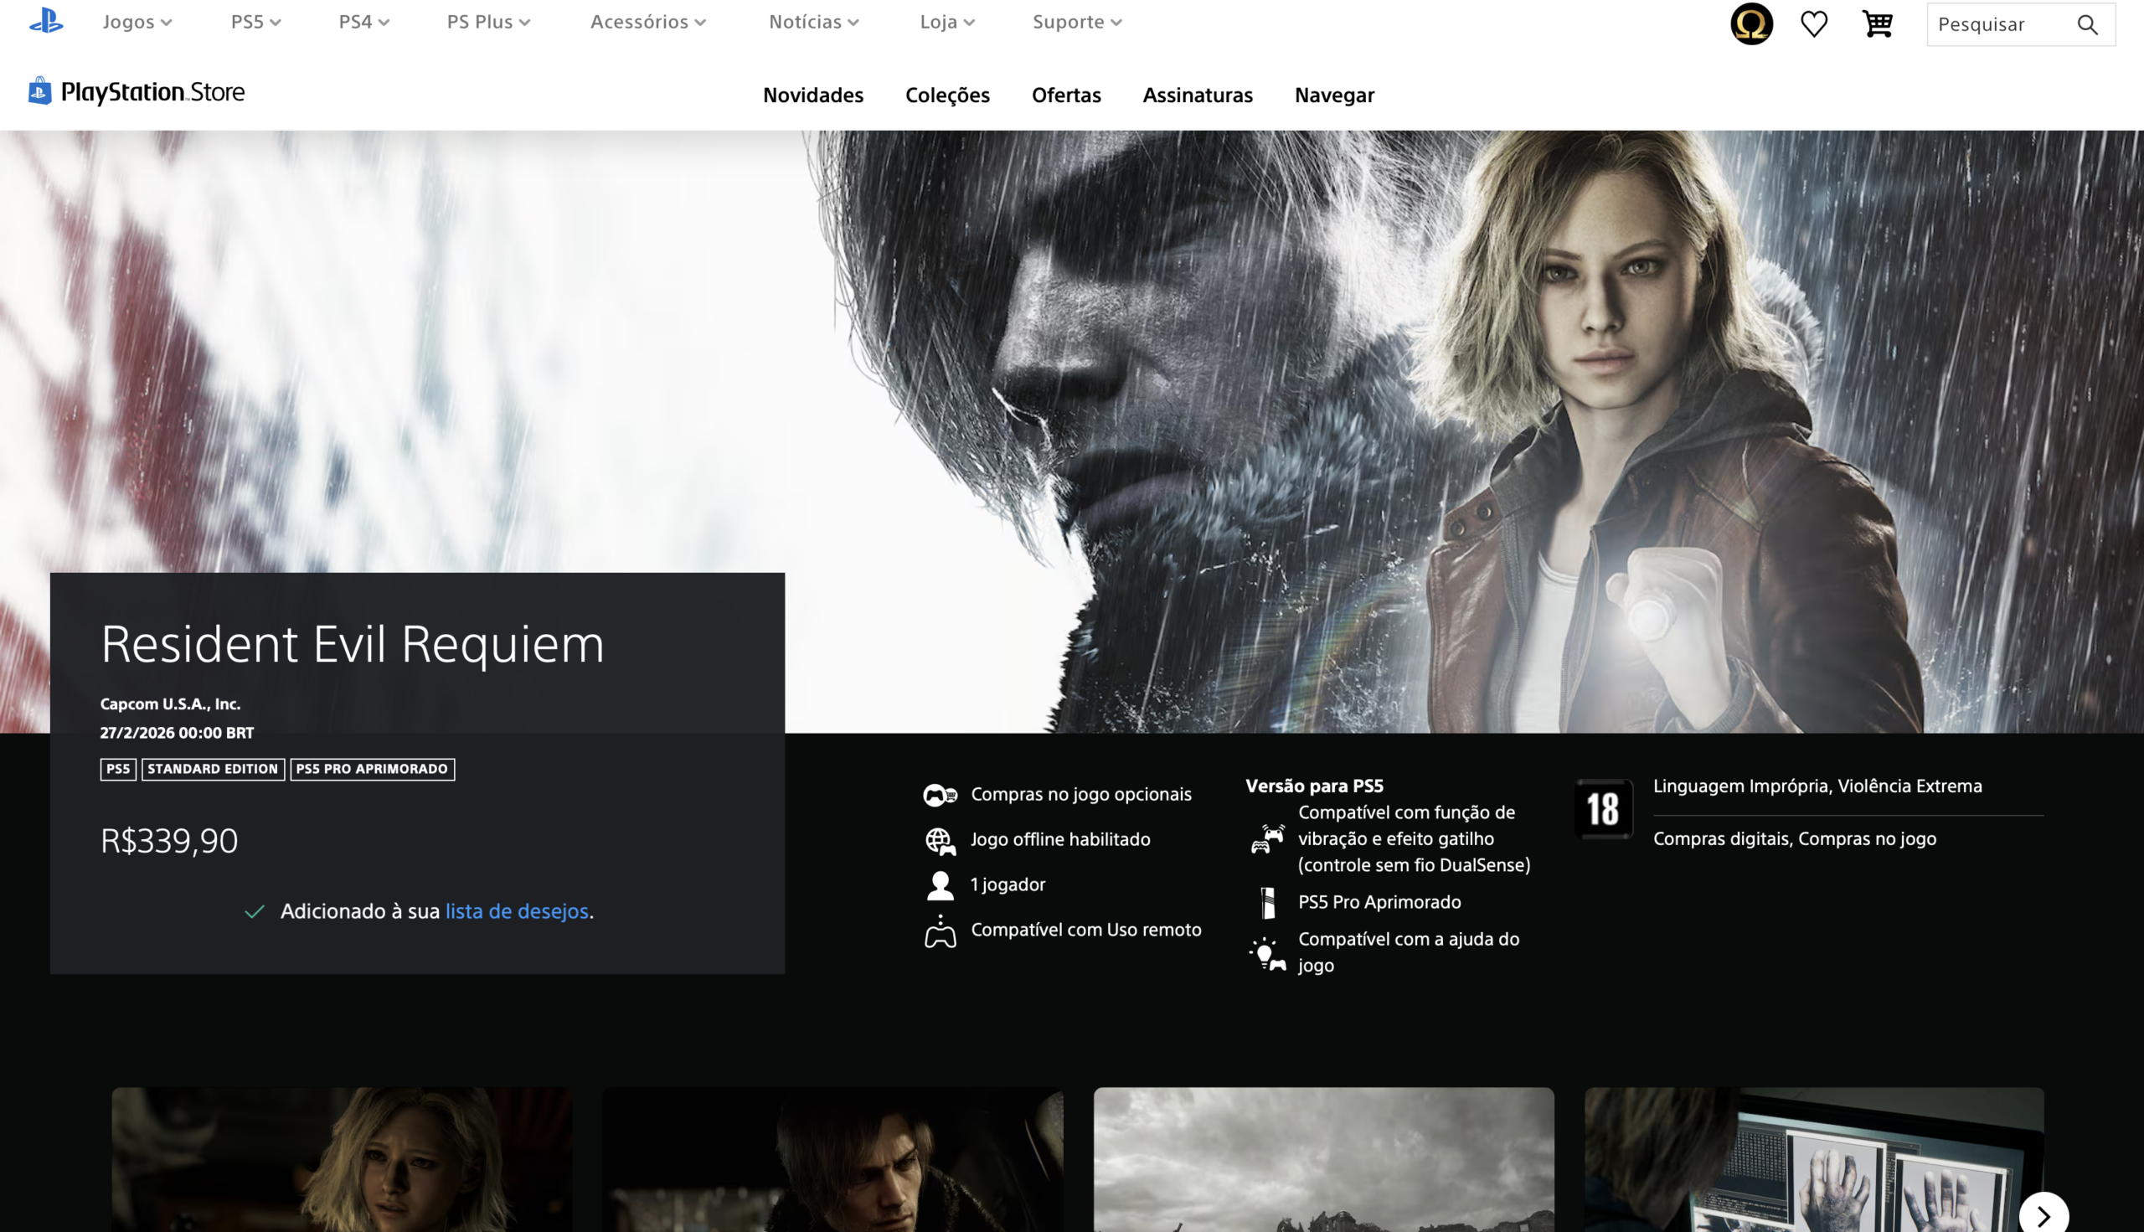
Task: Expand the Loja dropdown menu
Action: [947, 22]
